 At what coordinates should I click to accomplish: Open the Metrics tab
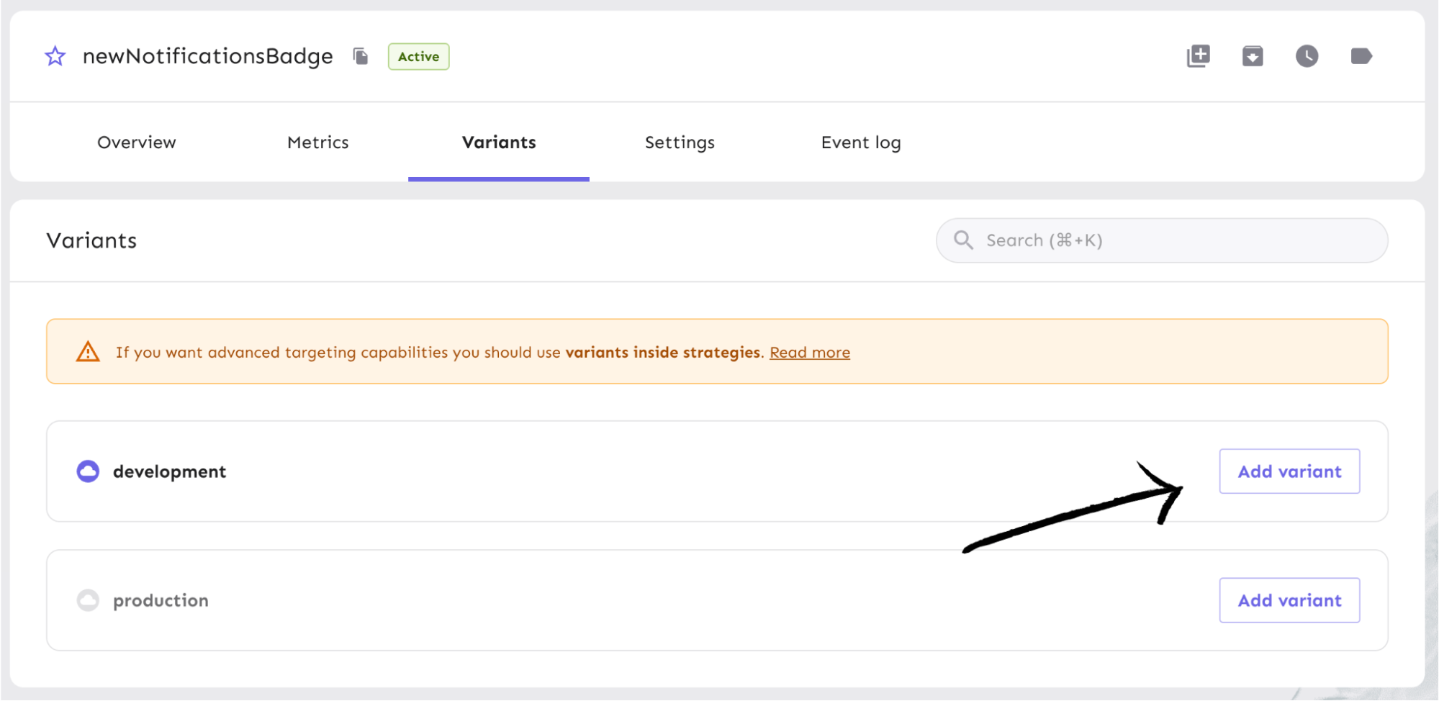click(x=317, y=142)
